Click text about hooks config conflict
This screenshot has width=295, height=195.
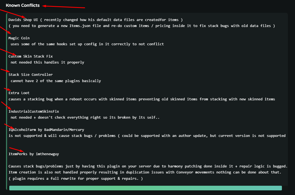click(x=87, y=44)
